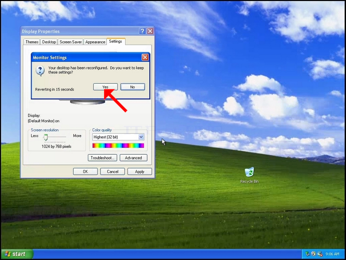
Task: Click the first system tray icon
Action: 307,254
